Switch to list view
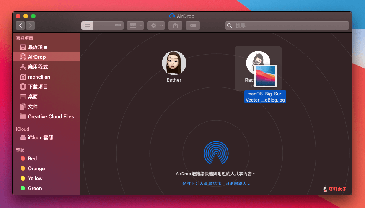 pos(98,26)
